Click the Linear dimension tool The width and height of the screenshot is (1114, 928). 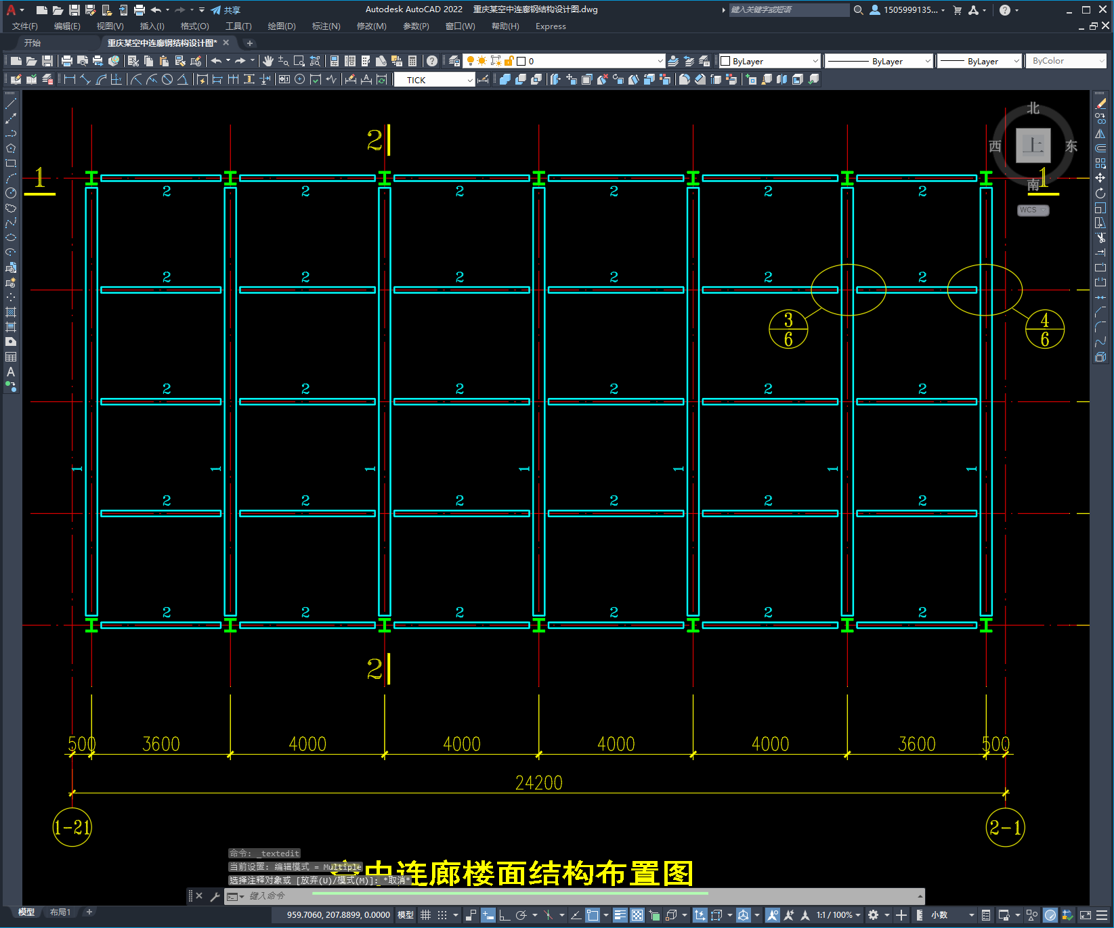(x=70, y=79)
